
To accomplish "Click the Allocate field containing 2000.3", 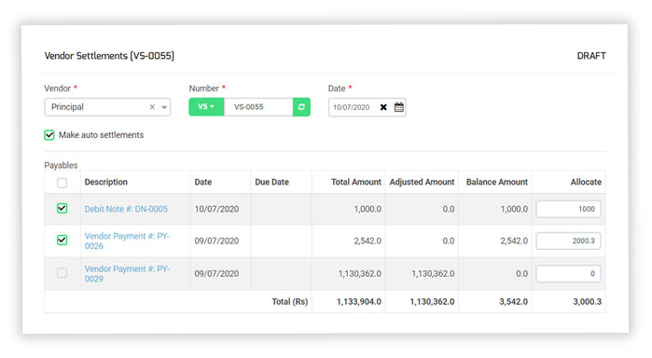I will click(568, 241).
